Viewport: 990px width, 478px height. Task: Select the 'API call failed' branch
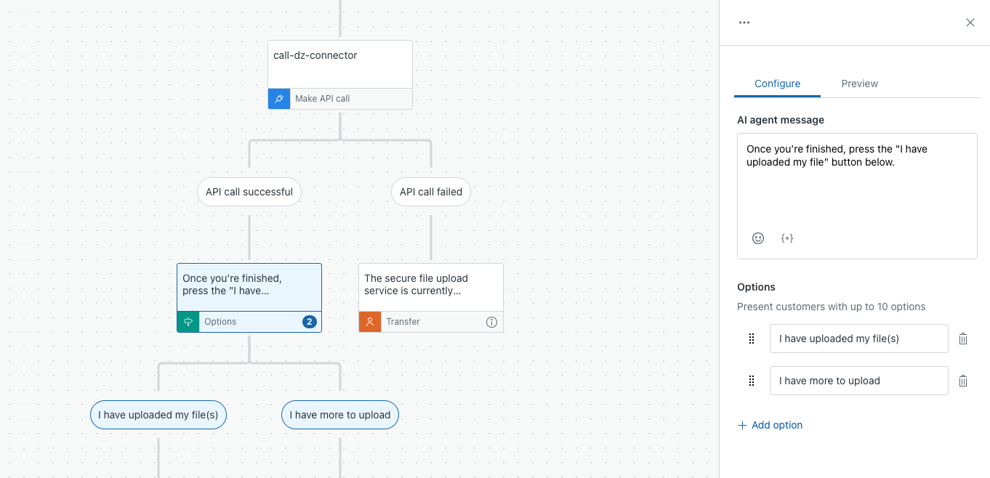point(431,192)
